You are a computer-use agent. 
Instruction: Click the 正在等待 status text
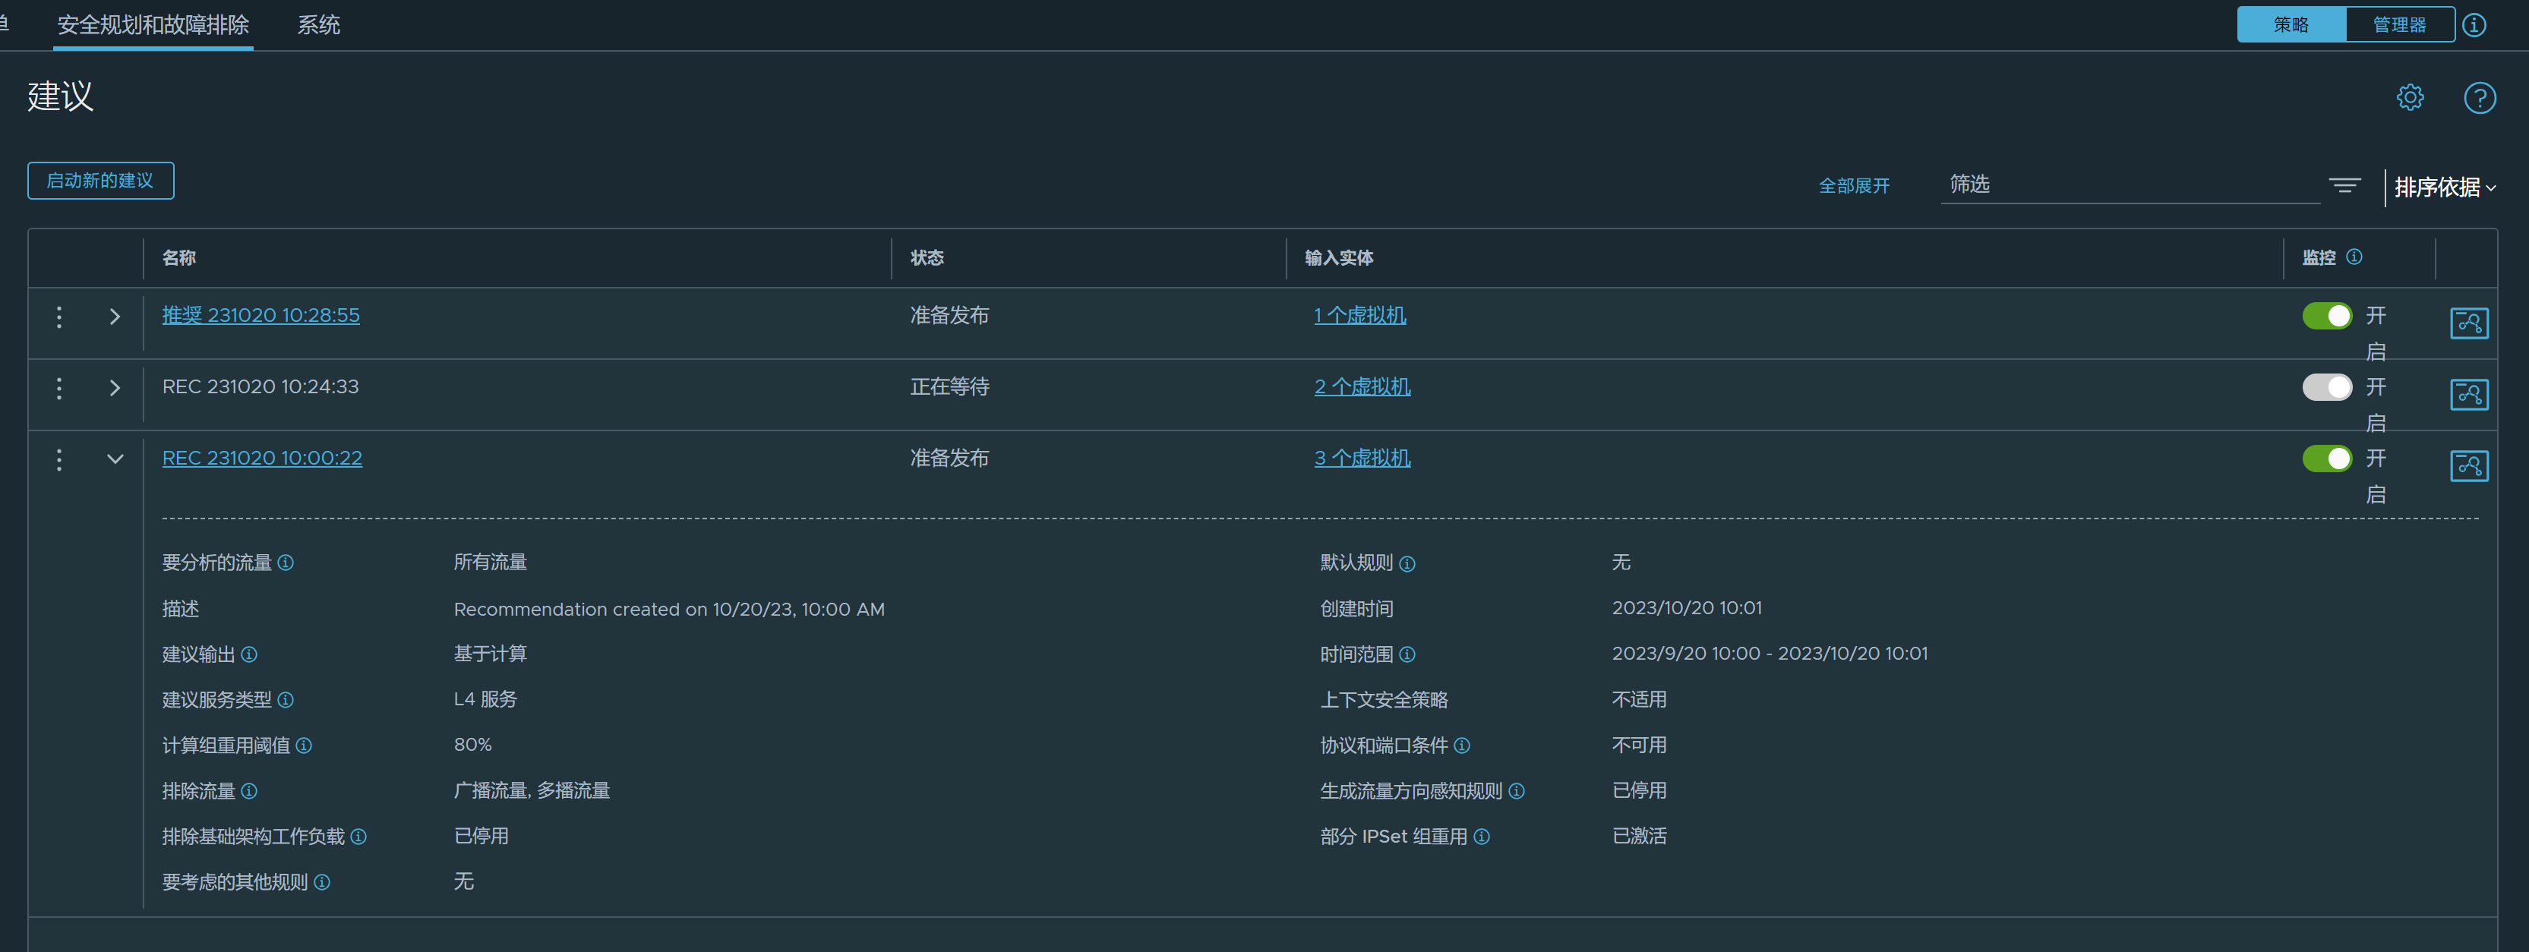pos(949,386)
